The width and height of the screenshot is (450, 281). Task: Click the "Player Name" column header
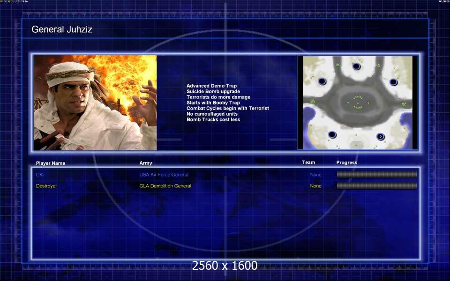(51, 163)
